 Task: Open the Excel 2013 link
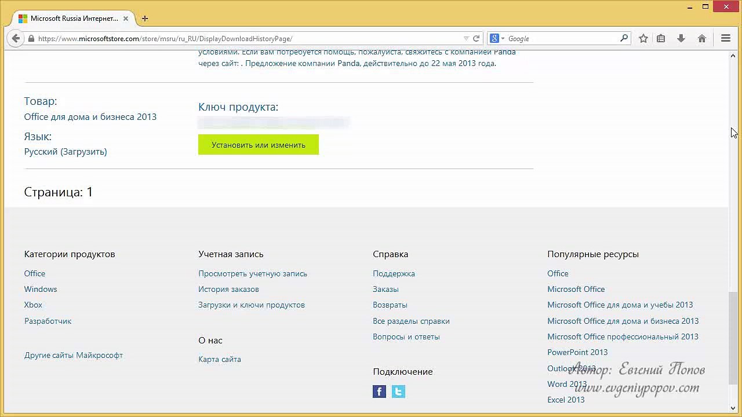coord(566,400)
